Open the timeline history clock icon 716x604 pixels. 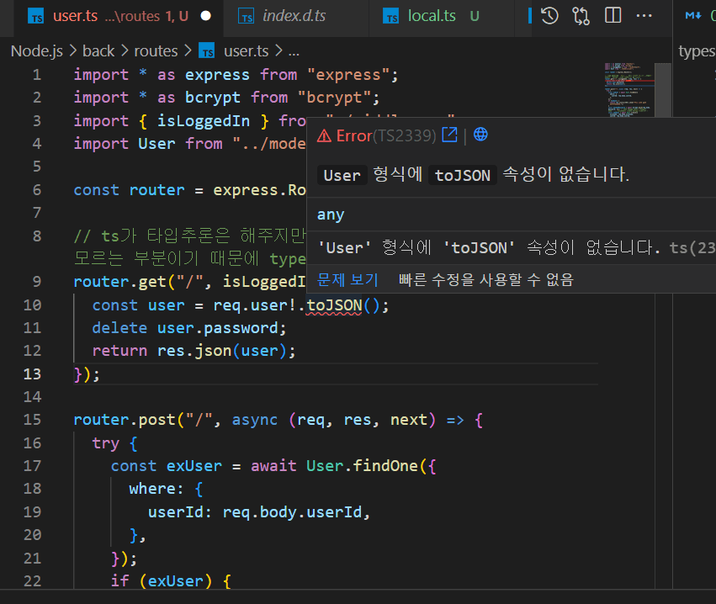pos(549,16)
